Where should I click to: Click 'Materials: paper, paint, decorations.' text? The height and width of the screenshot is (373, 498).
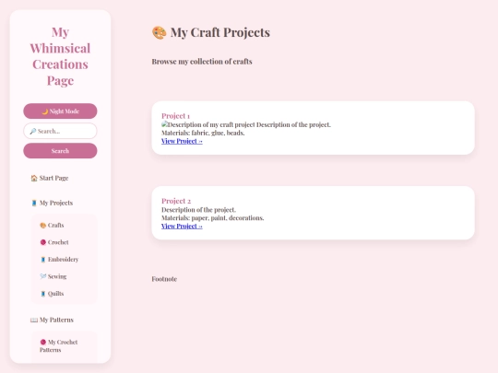(212, 218)
